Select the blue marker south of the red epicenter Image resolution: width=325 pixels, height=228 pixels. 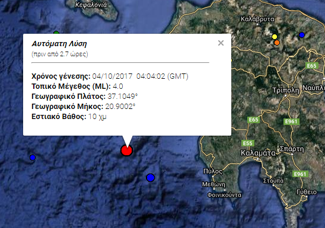click(x=151, y=178)
